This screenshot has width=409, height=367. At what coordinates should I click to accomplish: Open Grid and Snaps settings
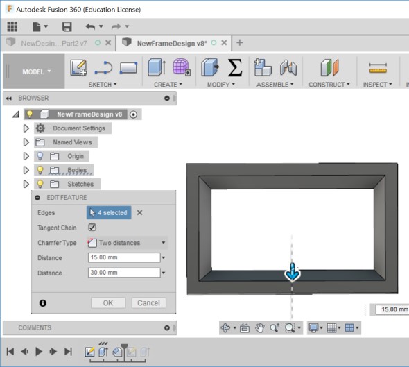coord(331,327)
